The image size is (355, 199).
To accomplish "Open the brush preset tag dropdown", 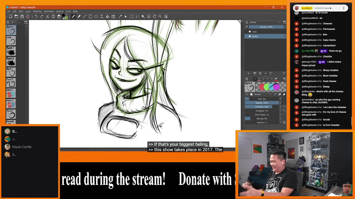I will pyautogui.click(x=13, y=22).
